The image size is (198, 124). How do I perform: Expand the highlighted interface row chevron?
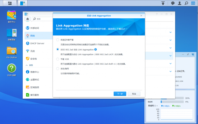point(170,56)
